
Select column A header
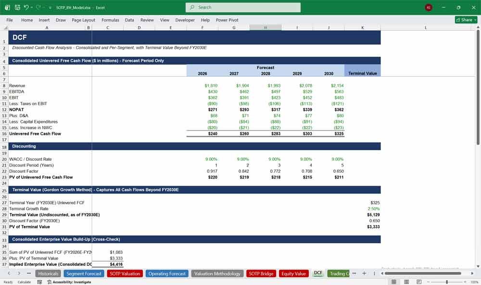click(x=47, y=27)
